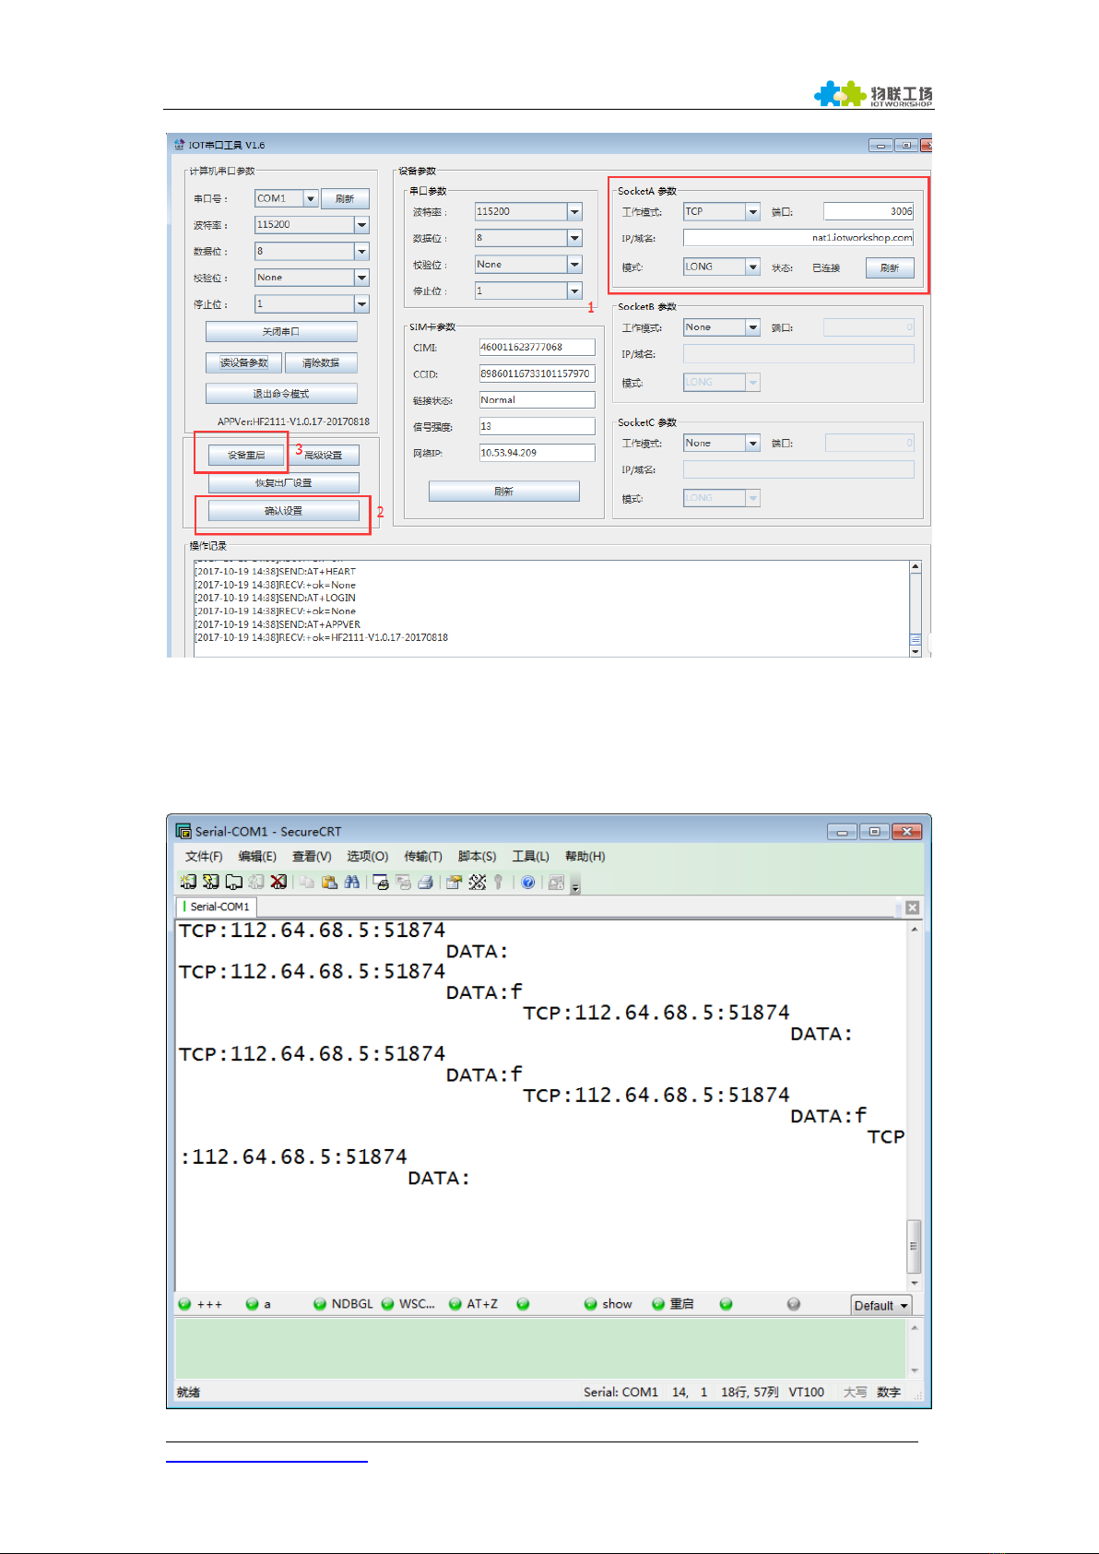The image size is (1099, 1554).
Task: Open the 传输(T) menu
Action: [423, 856]
